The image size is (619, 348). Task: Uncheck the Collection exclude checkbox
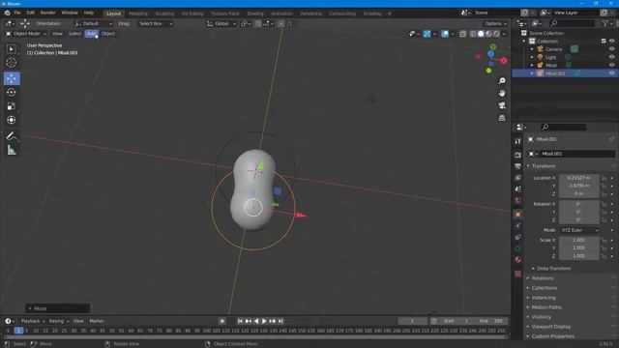click(x=604, y=41)
